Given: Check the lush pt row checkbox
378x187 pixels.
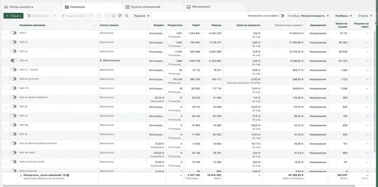Looking at the screenshot, I should 6,52.
